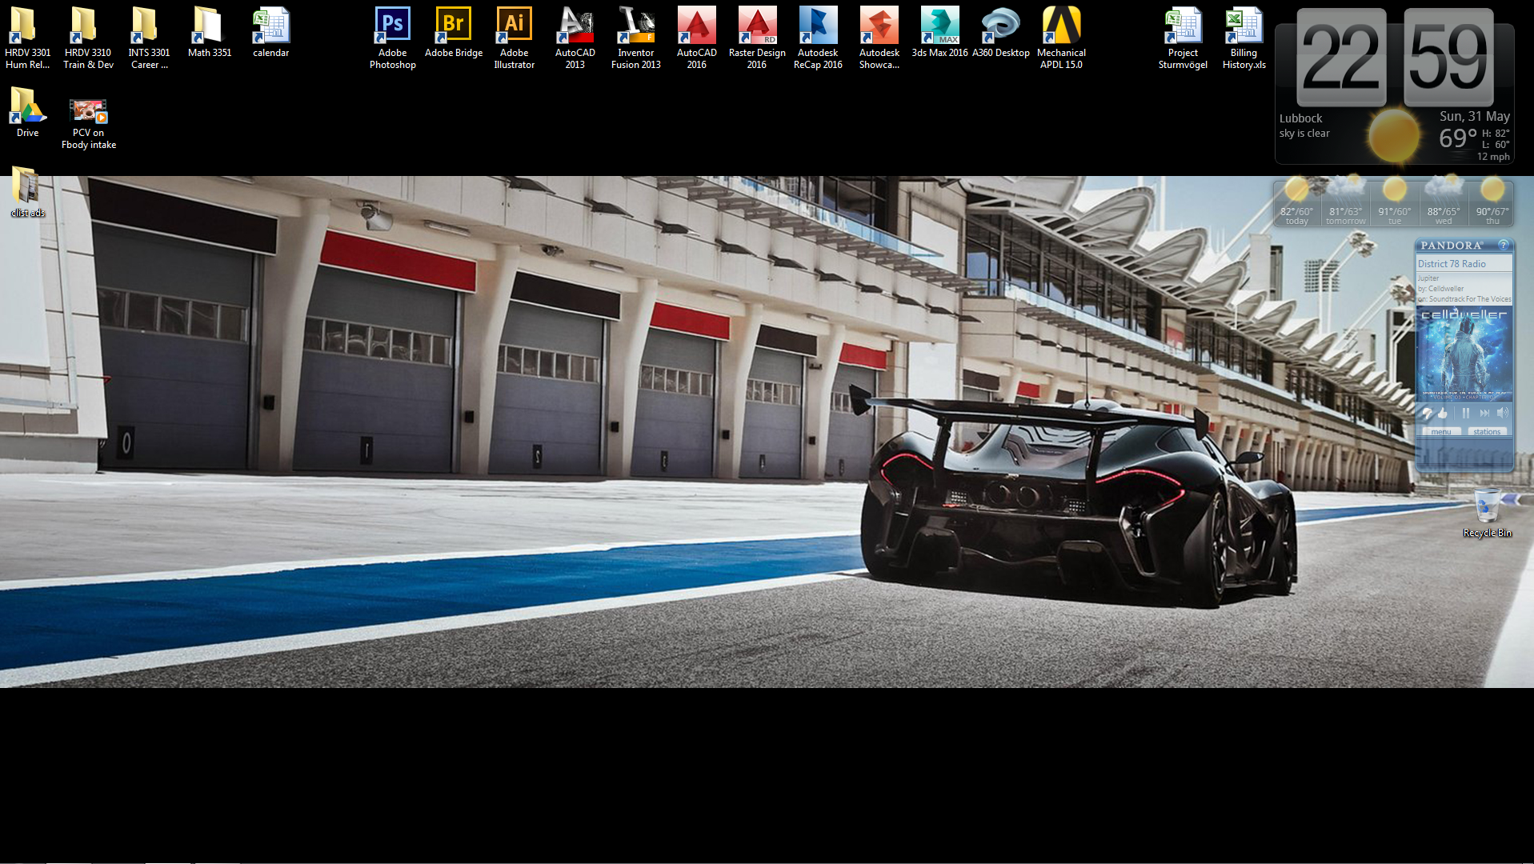Screen dimensions: 1534x864
Task: Click the Sun, 31 May date
Action: coord(1474,116)
